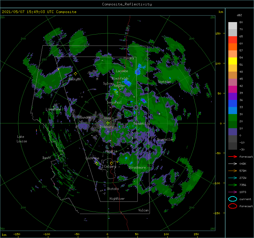Click the 'current' legend text

tap(245, 199)
